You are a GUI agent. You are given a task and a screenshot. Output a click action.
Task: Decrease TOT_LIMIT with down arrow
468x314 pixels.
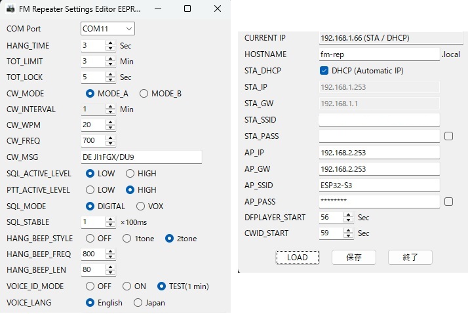point(110,64)
